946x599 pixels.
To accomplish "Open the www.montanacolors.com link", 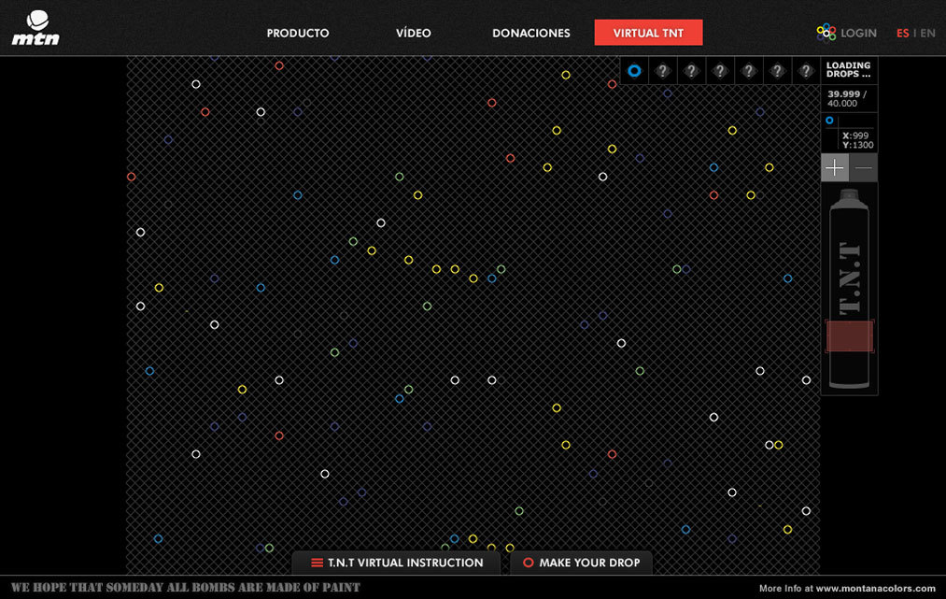I will (875, 589).
